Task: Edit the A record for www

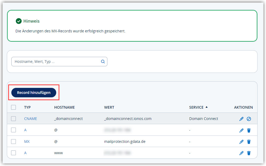Action: pos(241,153)
